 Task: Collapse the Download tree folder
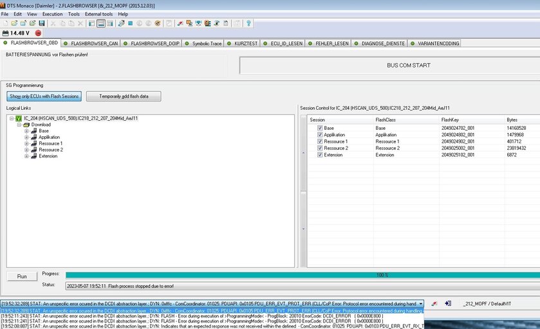(19, 125)
